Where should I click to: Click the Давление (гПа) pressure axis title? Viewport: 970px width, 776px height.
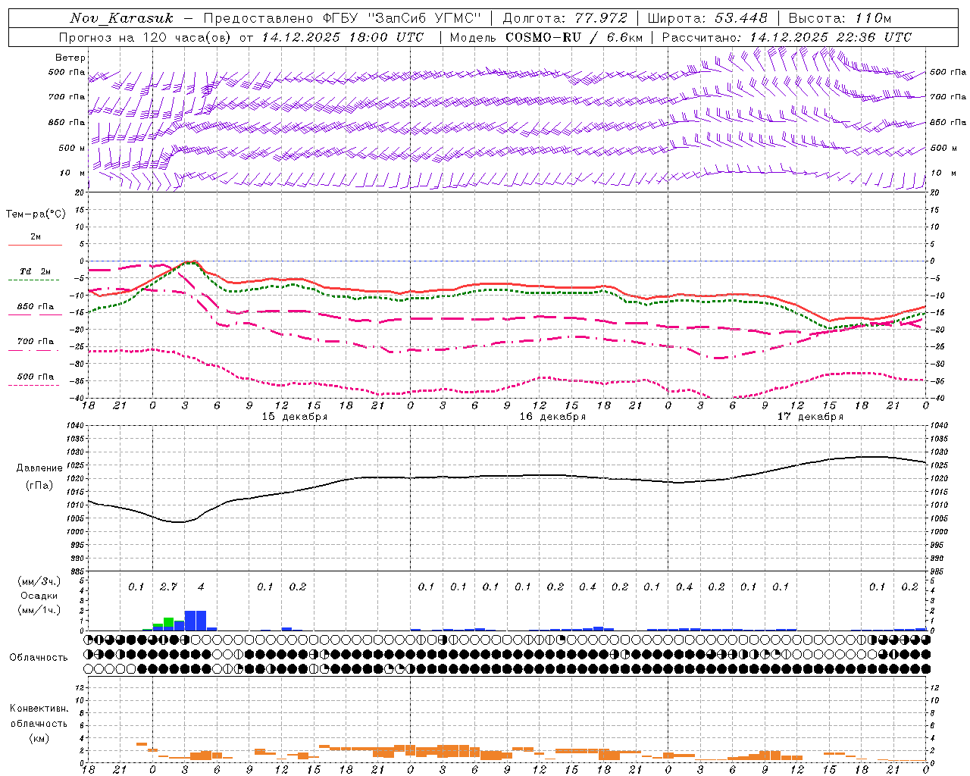click(35, 477)
